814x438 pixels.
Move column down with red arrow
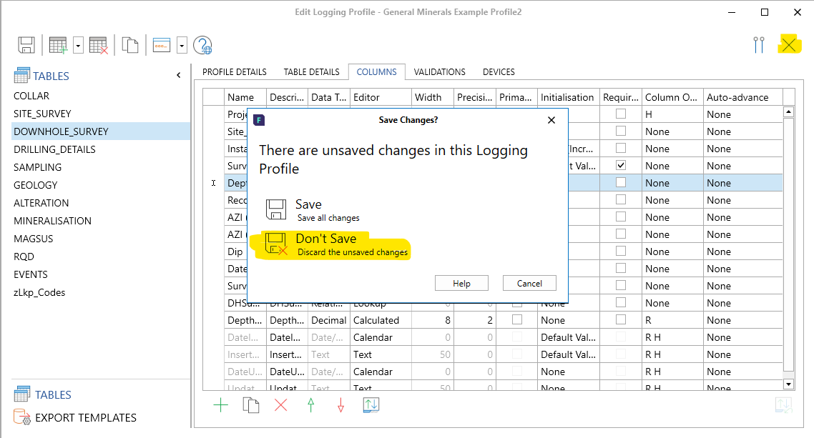tap(340, 405)
